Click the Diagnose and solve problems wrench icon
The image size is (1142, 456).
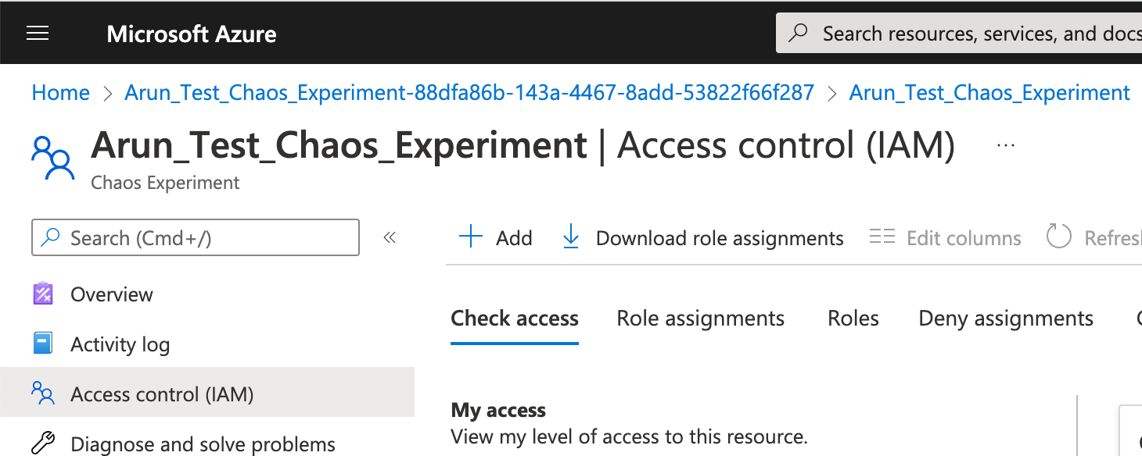[x=43, y=444]
